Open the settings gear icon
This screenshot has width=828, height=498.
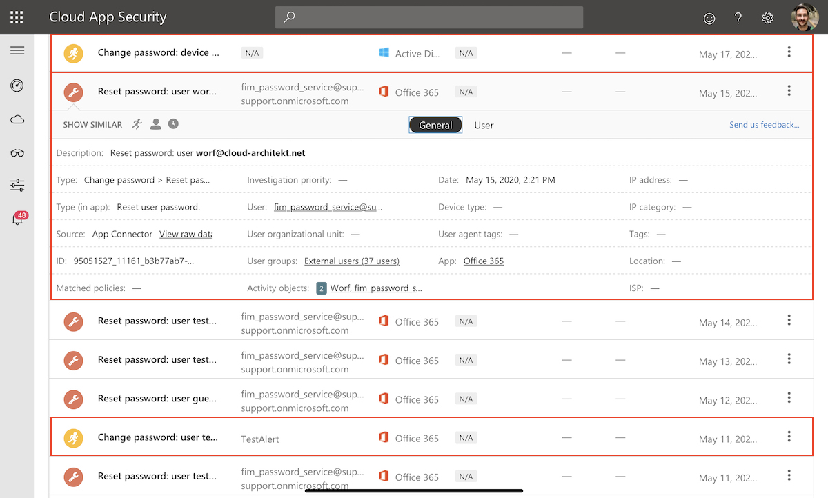coord(767,19)
